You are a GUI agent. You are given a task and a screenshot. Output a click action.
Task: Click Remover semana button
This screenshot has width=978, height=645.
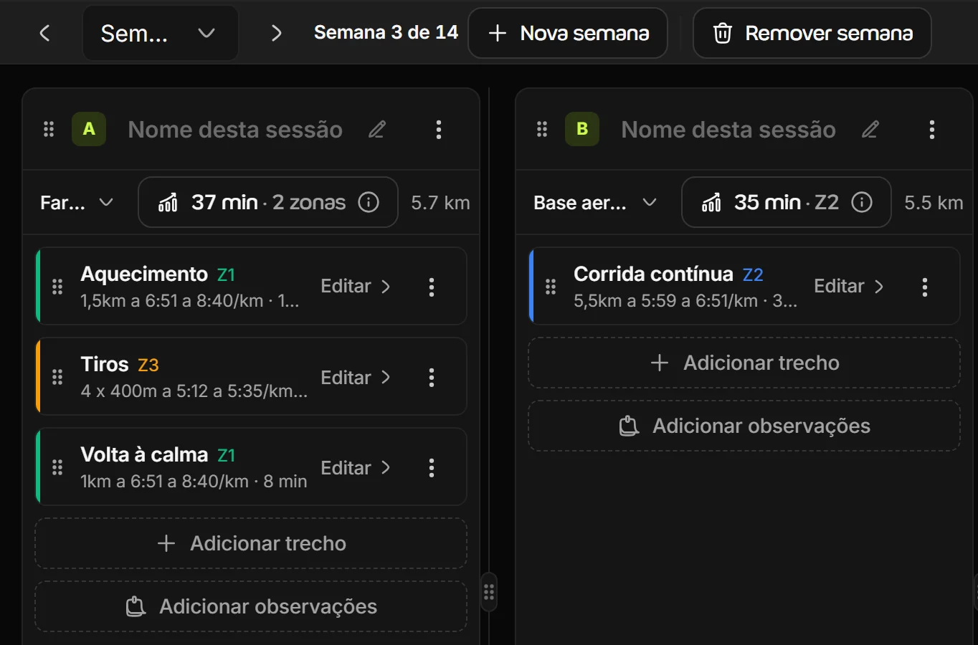pos(812,33)
